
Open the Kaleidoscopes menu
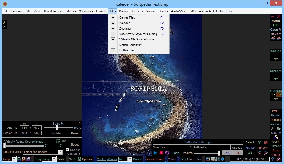[x=54, y=11]
